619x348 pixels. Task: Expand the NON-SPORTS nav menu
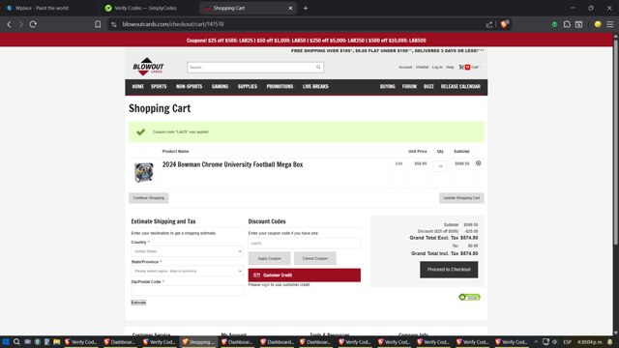(x=190, y=86)
